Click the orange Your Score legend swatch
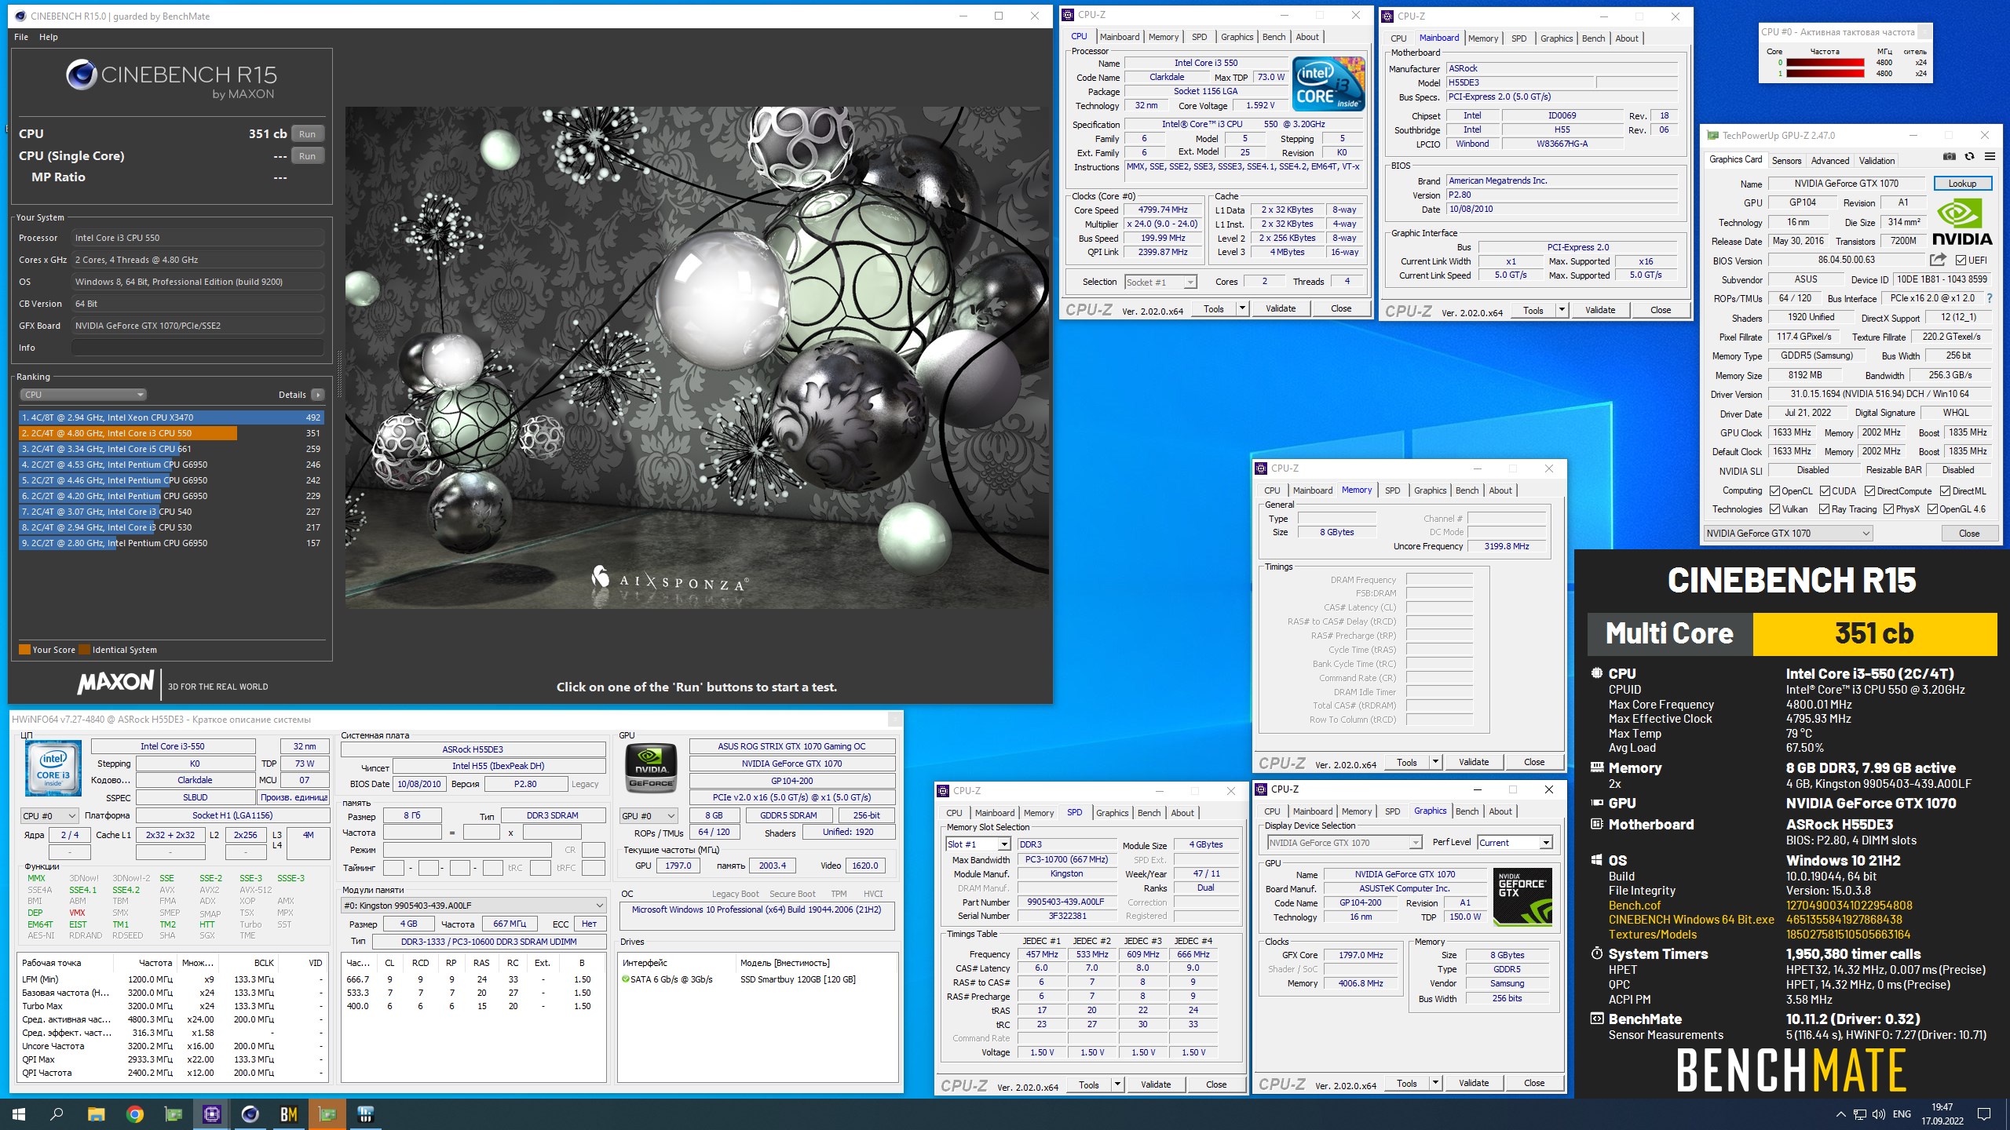 click(x=24, y=650)
